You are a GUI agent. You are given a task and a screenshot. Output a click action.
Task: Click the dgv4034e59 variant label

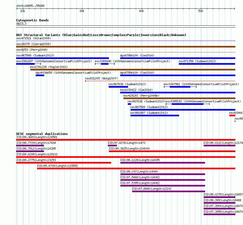click(73, 73)
